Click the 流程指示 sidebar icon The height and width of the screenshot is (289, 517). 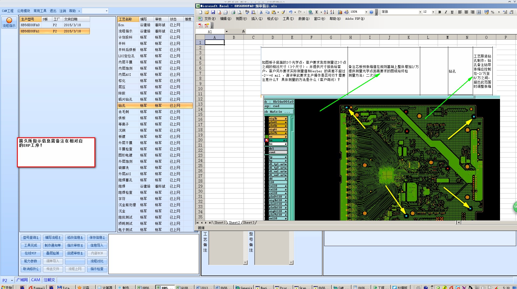tap(9, 22)
